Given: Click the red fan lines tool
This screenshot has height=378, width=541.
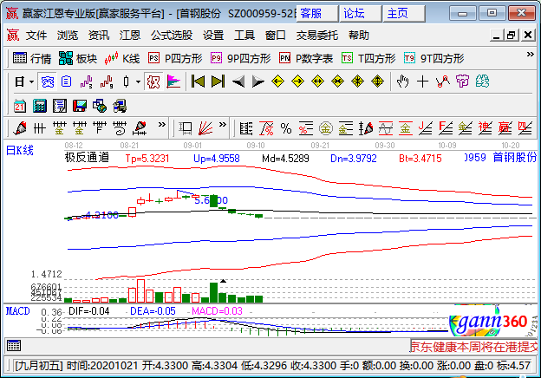Looking at the screenshot, I should click(x=205, y=128).
